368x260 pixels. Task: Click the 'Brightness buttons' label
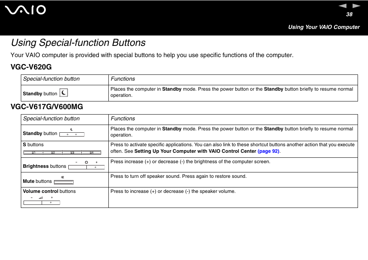[x=44, y=166]
